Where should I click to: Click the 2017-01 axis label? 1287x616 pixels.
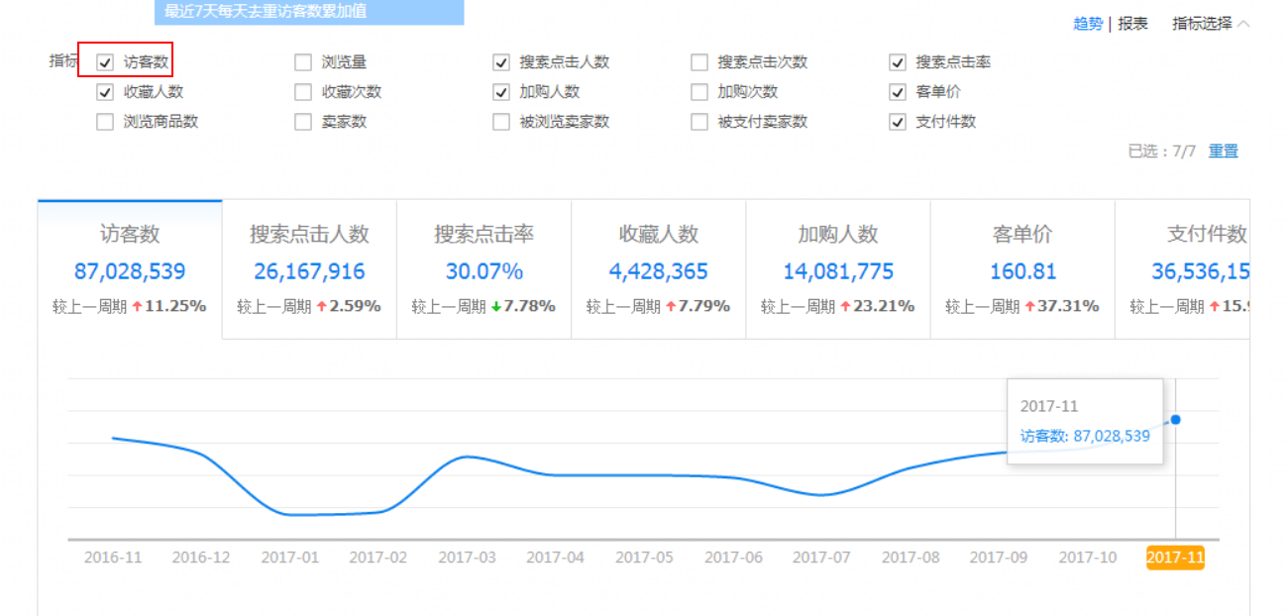click(290, 558)
